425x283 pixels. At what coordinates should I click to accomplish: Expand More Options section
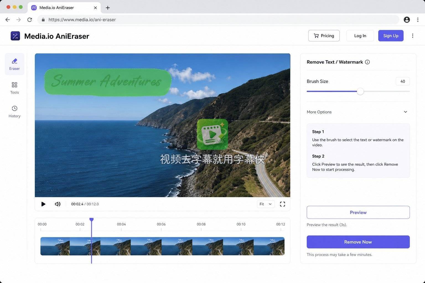[358, 112]
